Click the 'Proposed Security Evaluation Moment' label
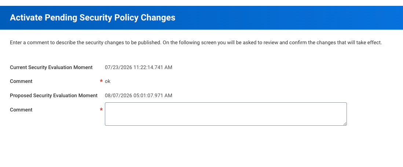Screen dimensions: 403x167 point(54,95)
